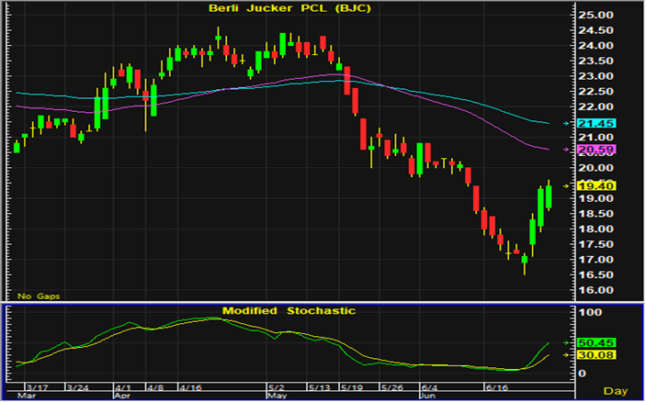Image resolution: width=646 pixels, height=402 pixels.
Task: Click the arrow marker beside the 21.45 tag
Action: (x=565, y=123)
